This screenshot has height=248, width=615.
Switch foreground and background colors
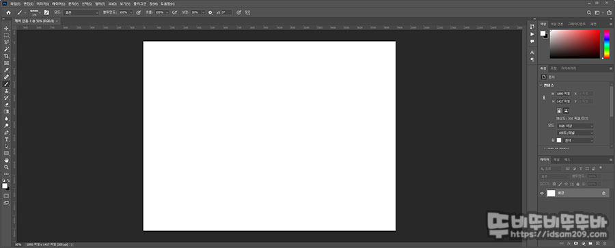[x=8, y=180]
